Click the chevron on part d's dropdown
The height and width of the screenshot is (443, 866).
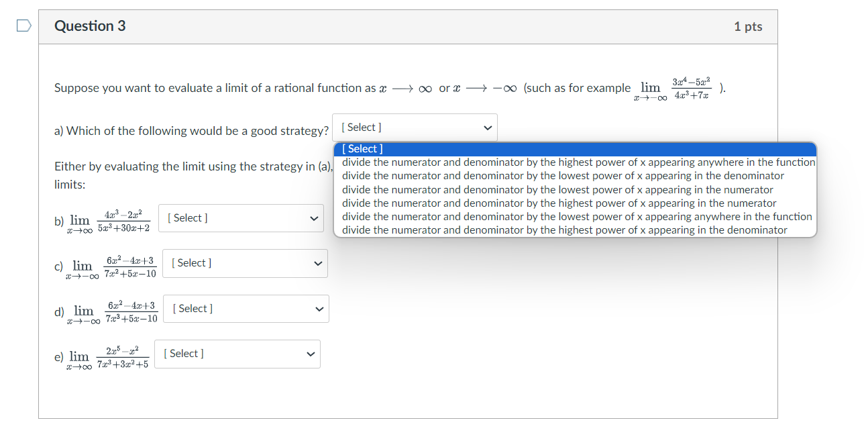point(320,308)
